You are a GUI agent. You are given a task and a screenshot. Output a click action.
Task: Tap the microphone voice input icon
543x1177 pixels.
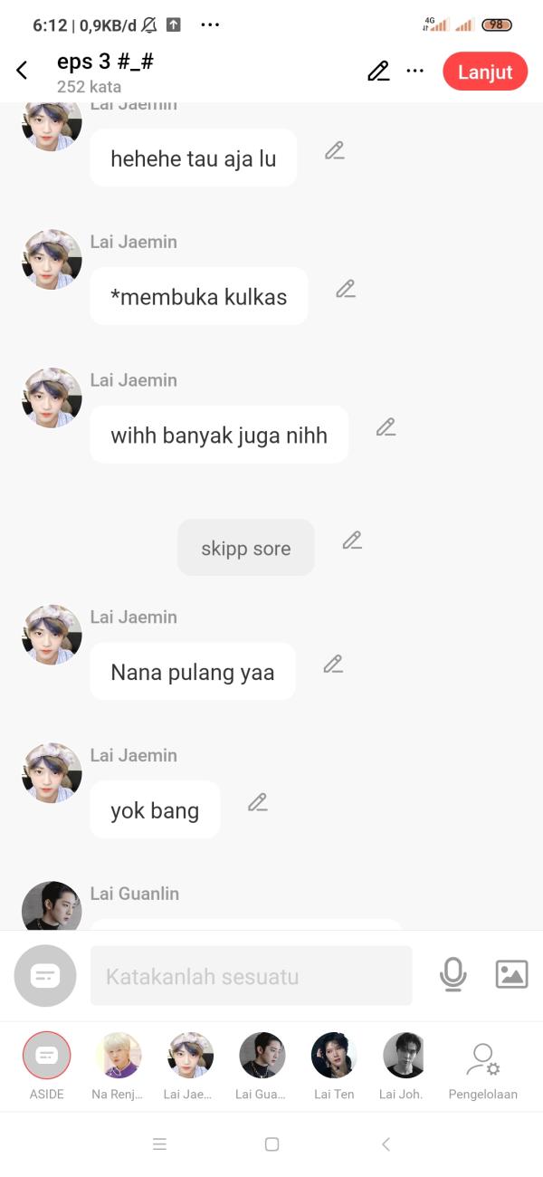click(453, 975)
